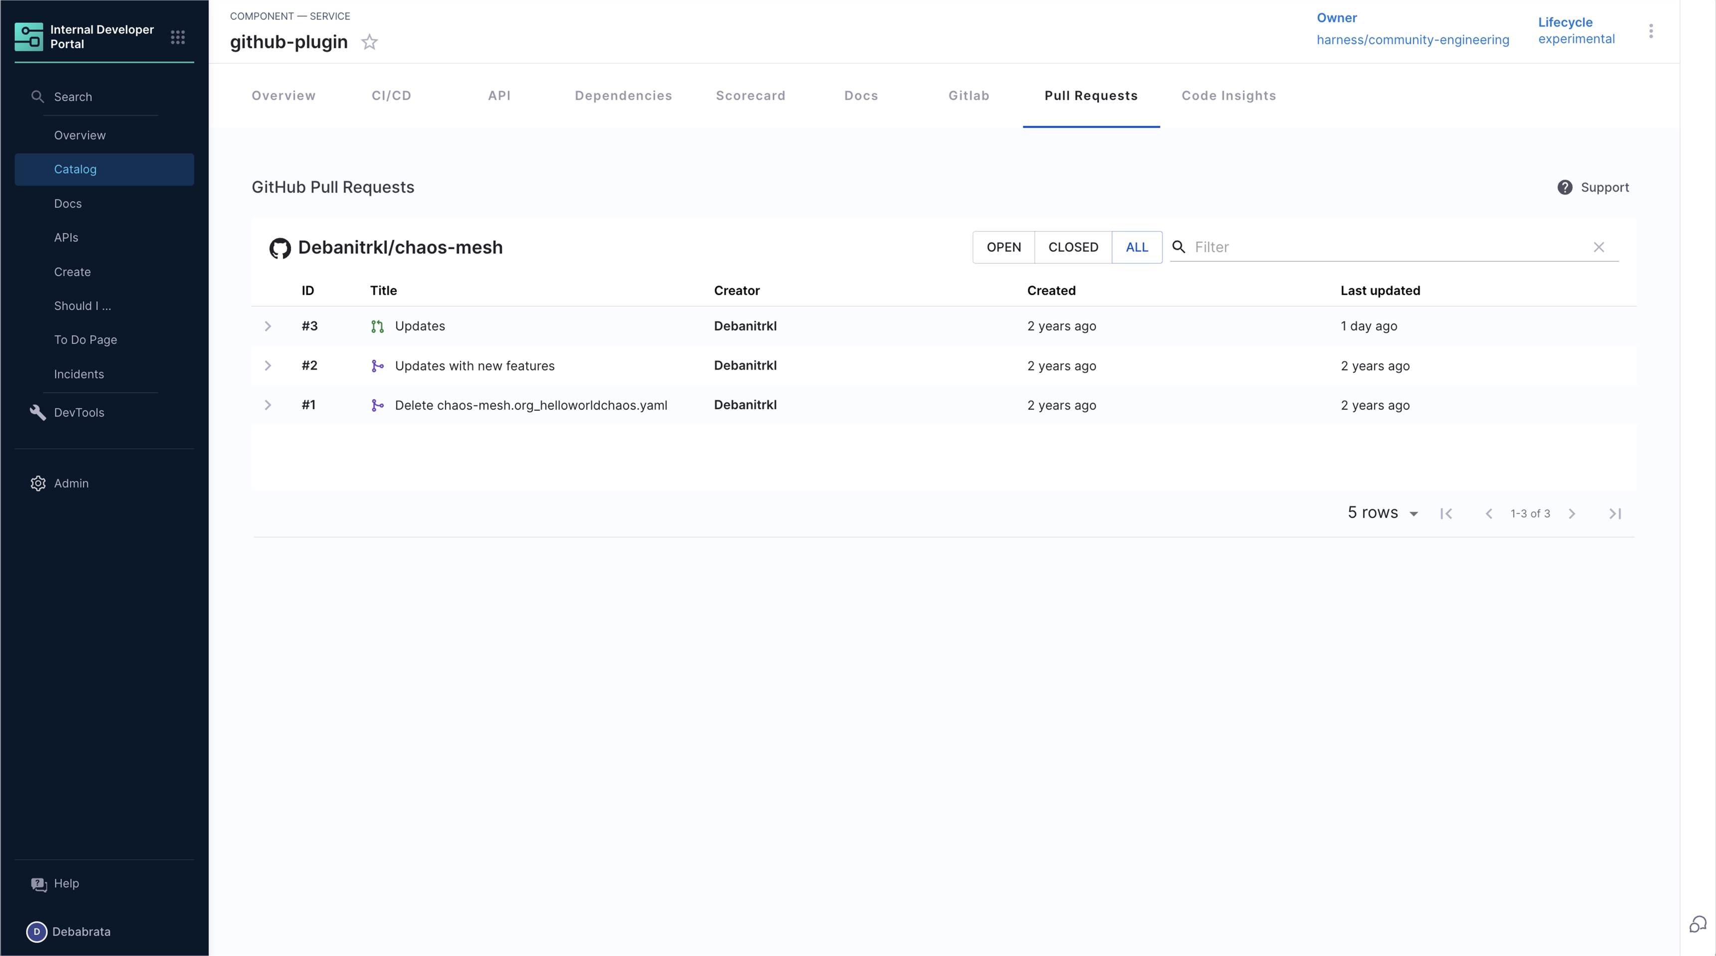Open owner harness/community-engineering link
1716x956 pixels.
coord(1412,40)
